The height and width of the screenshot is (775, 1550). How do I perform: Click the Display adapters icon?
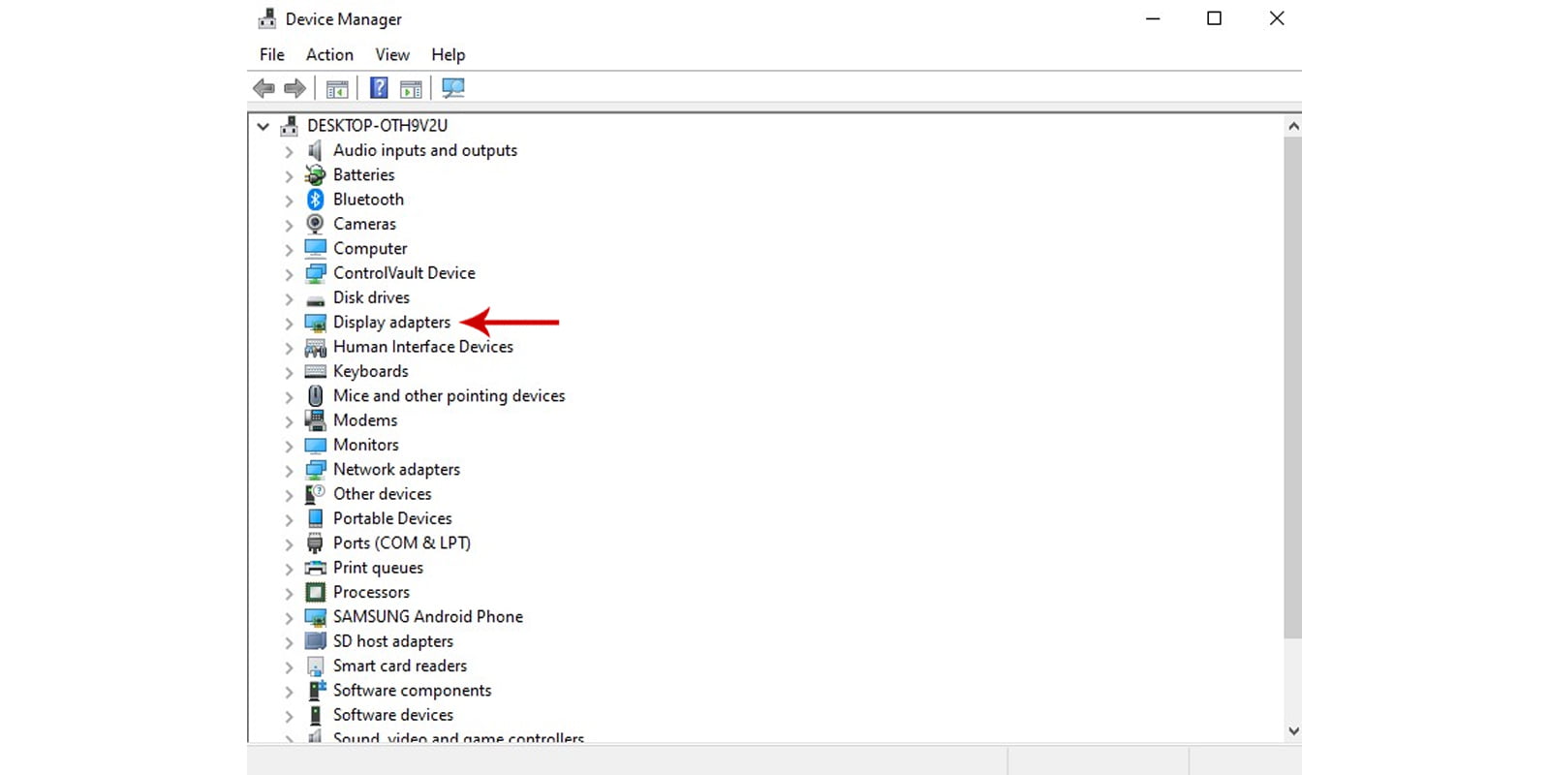315,323
